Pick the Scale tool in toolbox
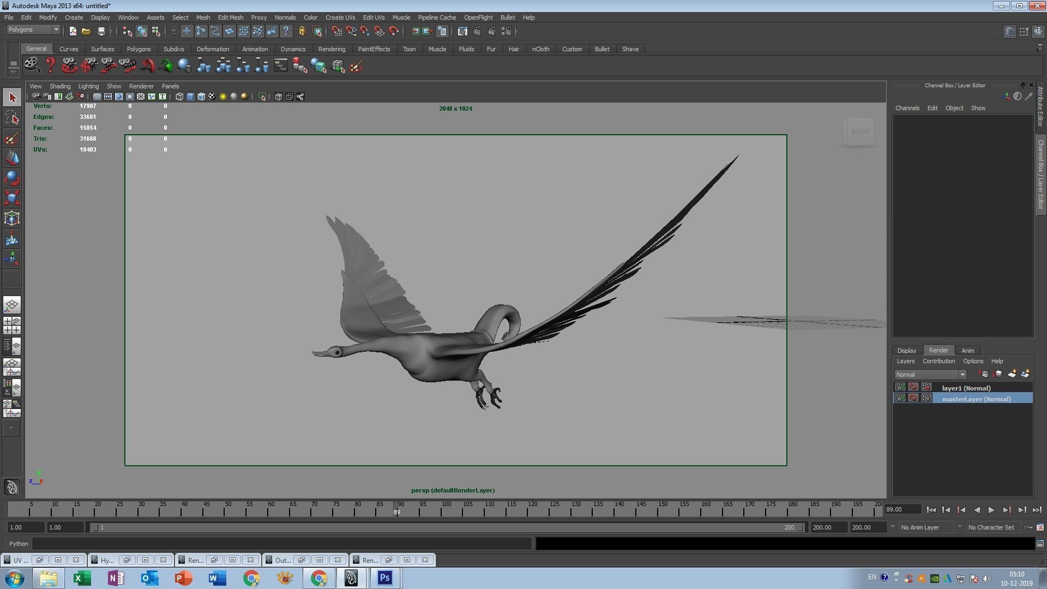This screenshot has height=589, width=1047. (12, 199)
